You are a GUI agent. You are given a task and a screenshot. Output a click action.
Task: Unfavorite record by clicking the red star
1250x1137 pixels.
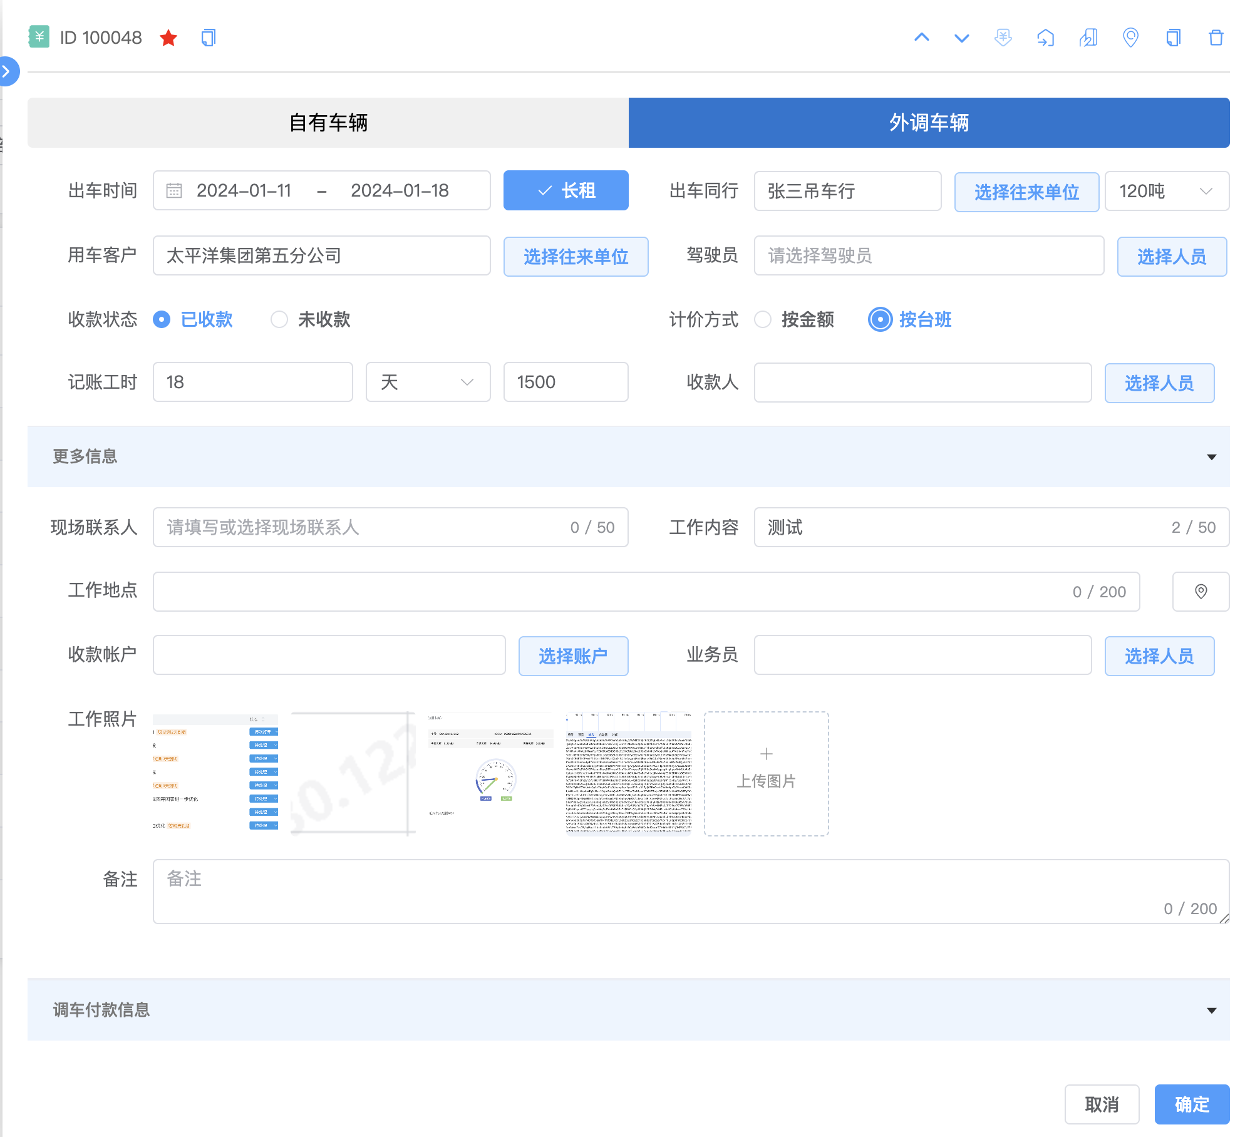click(168, 38)
